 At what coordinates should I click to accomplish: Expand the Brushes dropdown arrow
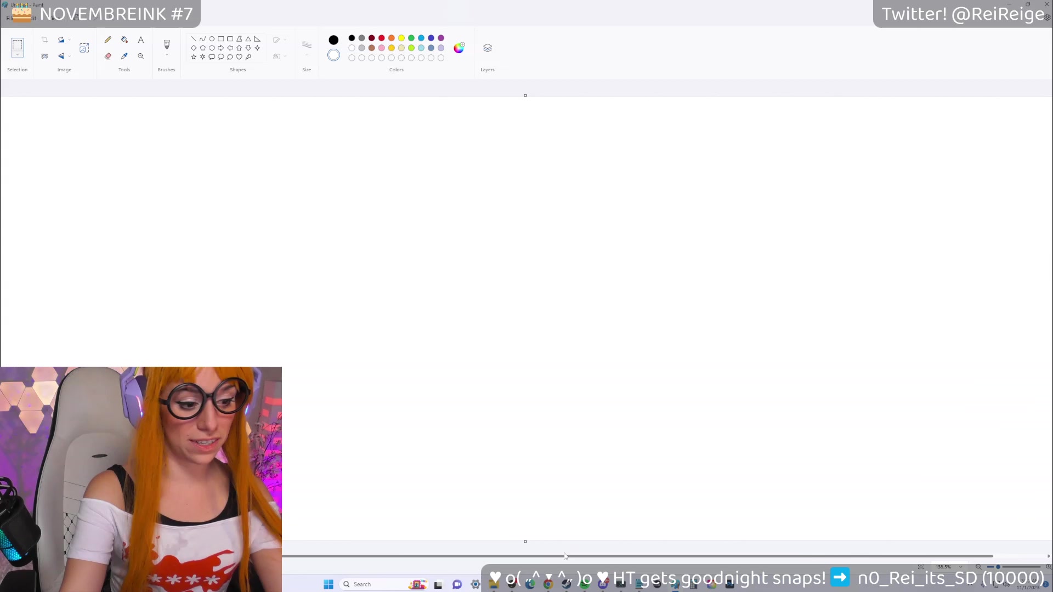coord(167,55)
